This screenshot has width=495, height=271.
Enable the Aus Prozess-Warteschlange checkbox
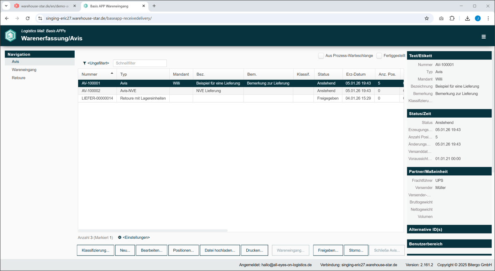click(321, 56)
